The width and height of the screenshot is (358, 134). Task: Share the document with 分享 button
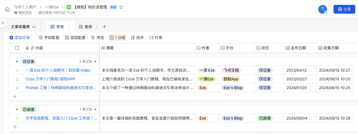344,9
